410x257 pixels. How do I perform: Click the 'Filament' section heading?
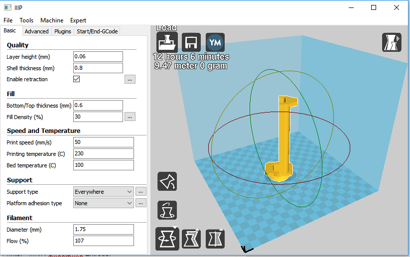[x=19, y=218]
